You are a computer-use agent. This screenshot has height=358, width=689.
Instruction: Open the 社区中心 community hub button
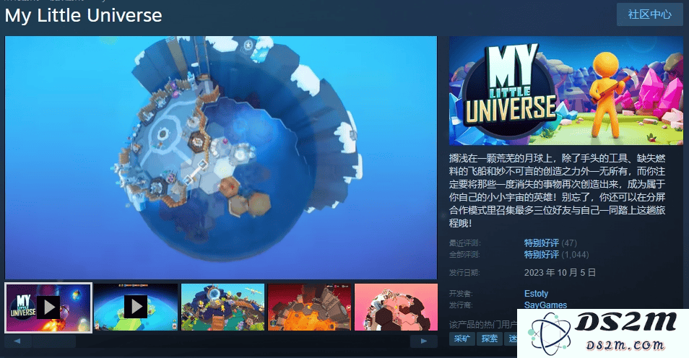pyautogui.click(x=649, y=14)
